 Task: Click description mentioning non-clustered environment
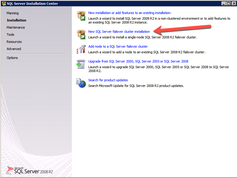click(159, 20)
